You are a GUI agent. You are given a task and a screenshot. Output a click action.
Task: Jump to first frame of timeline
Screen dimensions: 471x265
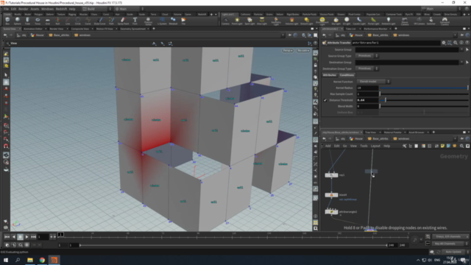tap(7, 237)
